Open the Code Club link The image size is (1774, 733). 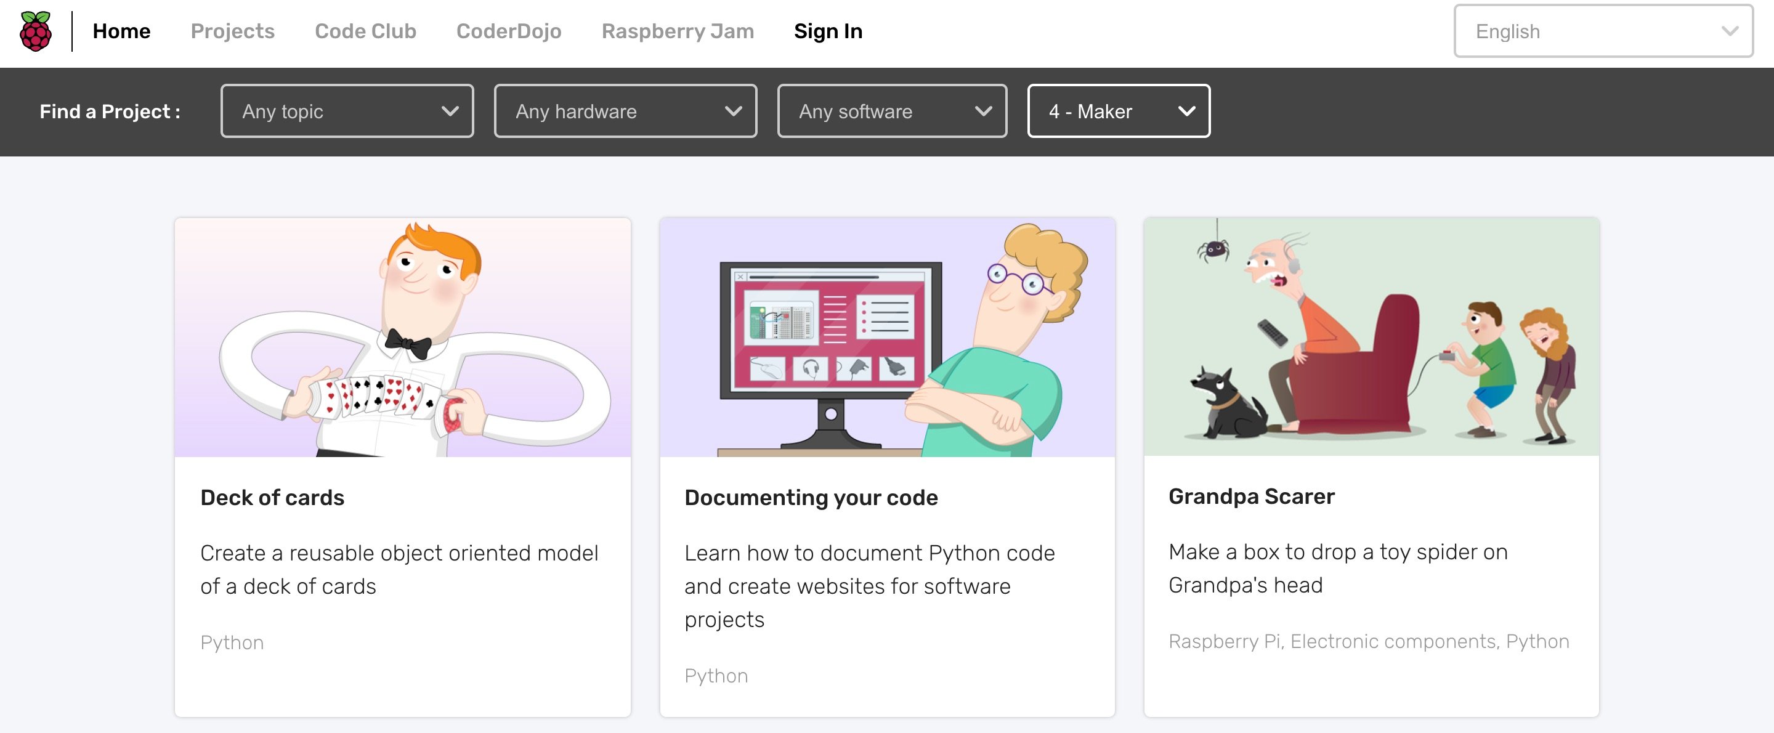coord(366,31)
